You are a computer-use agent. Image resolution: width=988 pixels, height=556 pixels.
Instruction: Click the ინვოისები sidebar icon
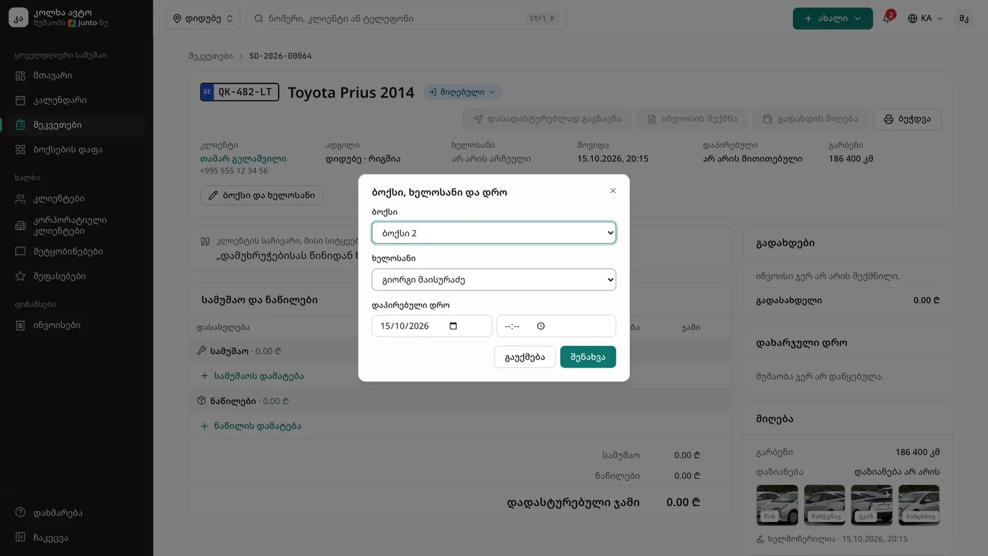(x=20, y=325)
